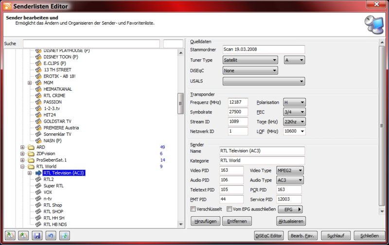Screen dimensions: 389x245
Task: Click the first import list icon bottom-left
Action: [x=10, y=236]
